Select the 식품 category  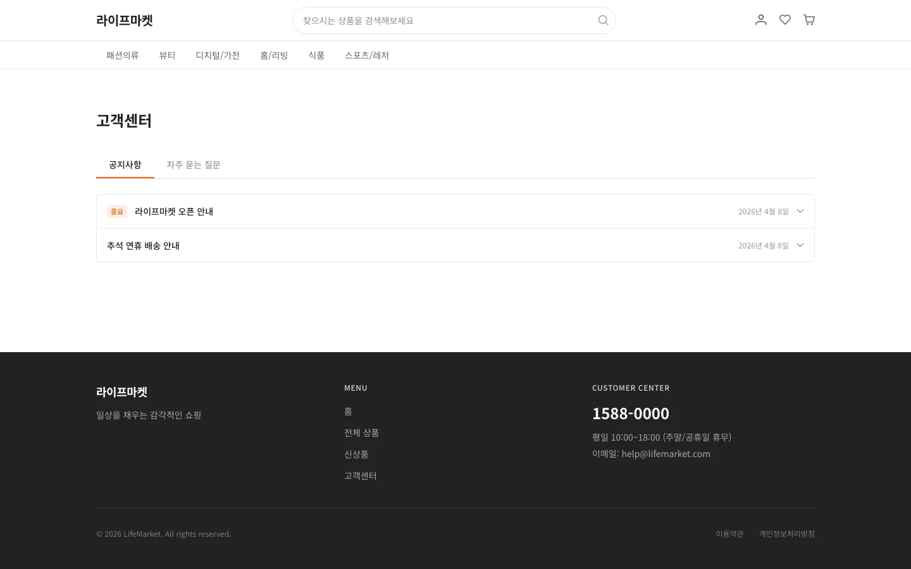316,55
